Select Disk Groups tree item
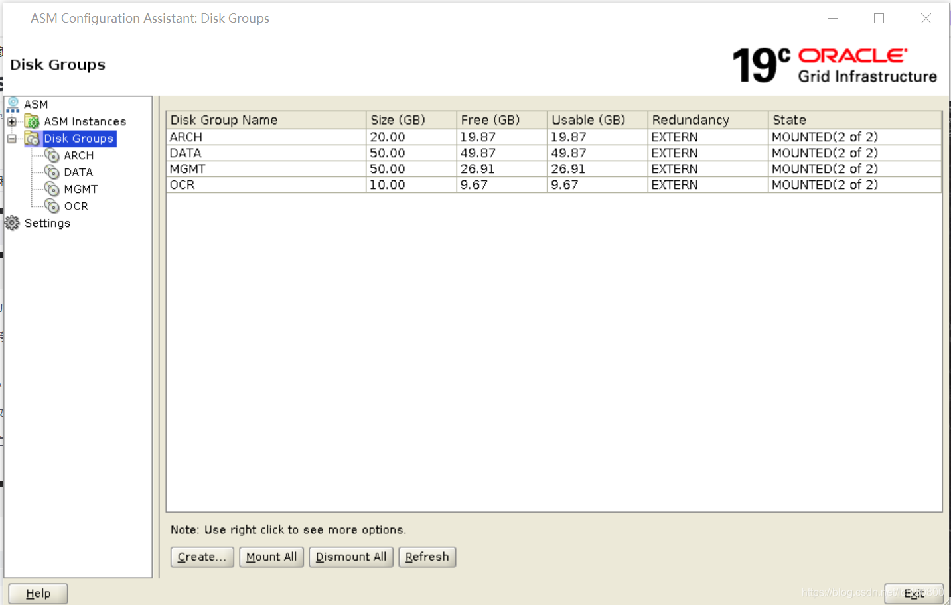 79,138
